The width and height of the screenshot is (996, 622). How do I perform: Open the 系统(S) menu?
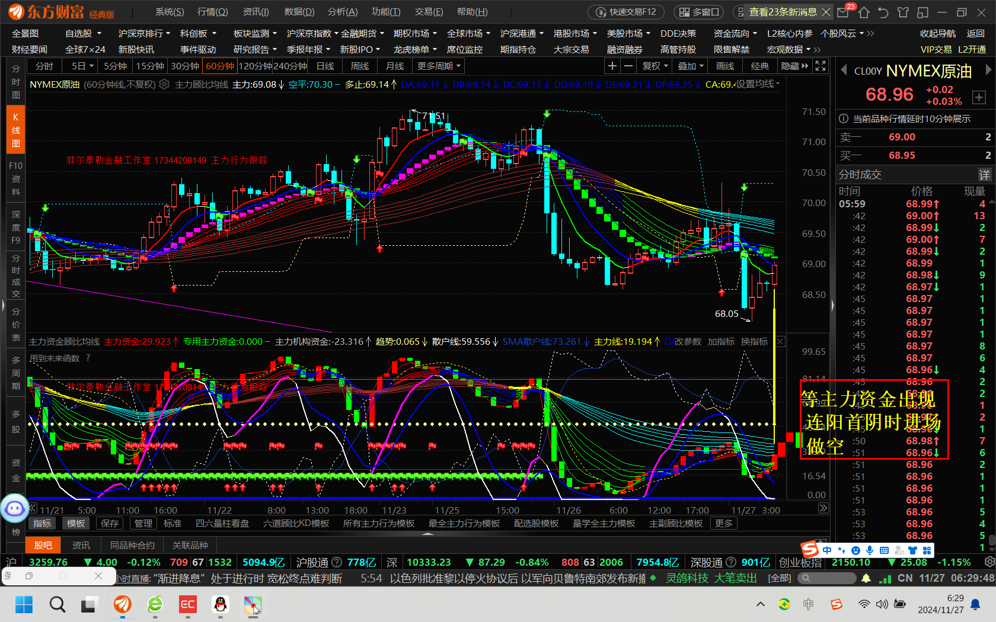170,12
